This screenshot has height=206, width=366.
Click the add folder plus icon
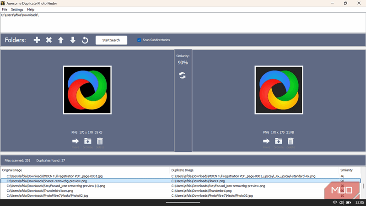pos(37,40)
